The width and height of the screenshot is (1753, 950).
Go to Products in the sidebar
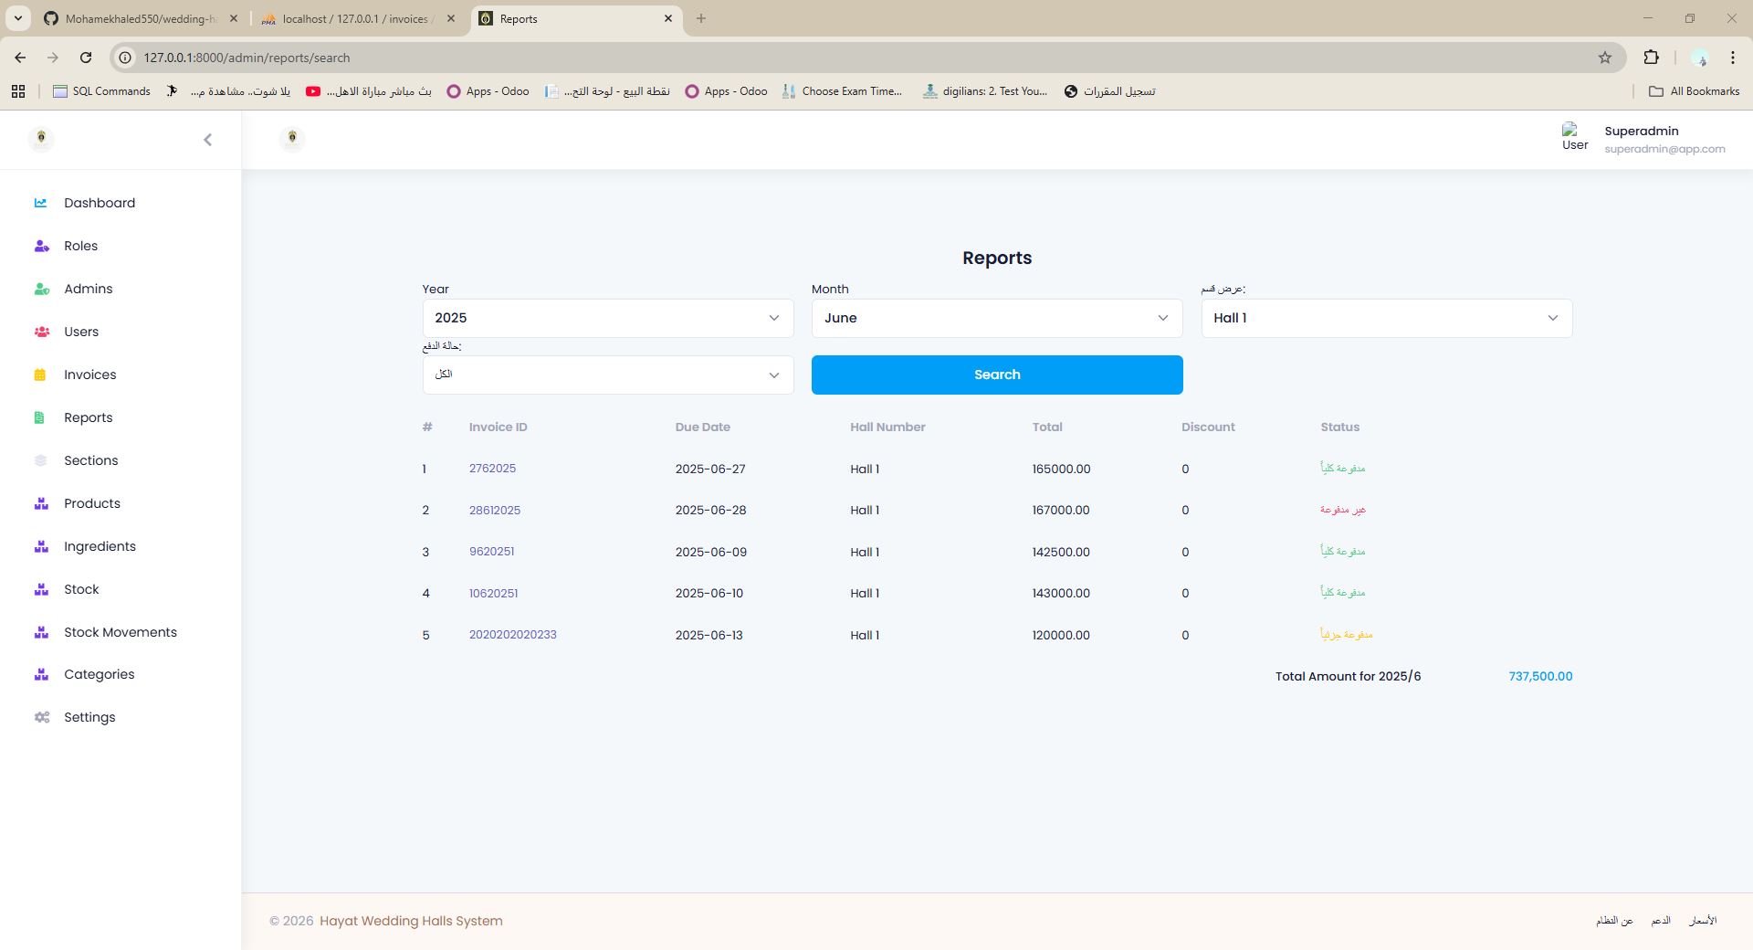91,503
